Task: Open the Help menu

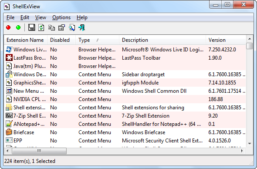Action: click(x=82, y=17)
